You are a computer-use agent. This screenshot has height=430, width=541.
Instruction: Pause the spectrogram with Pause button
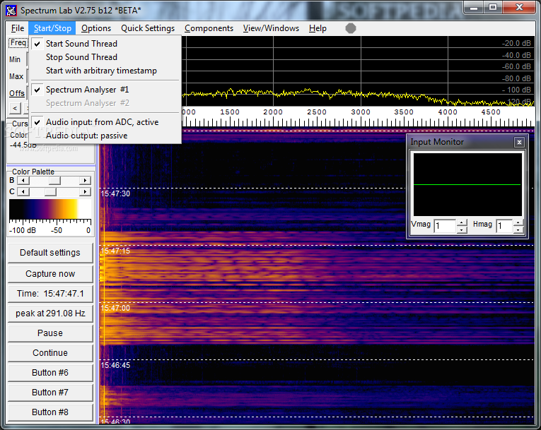click(50, 333)
